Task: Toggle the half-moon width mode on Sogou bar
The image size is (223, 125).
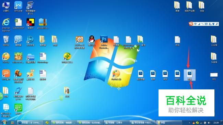Action: tap(199, 24)
